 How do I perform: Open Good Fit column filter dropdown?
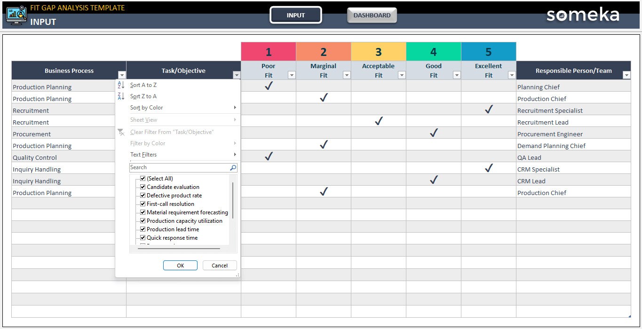tap(457, 75)
